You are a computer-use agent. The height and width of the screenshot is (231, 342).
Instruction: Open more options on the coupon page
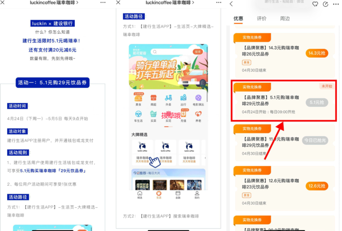[336, 4]
